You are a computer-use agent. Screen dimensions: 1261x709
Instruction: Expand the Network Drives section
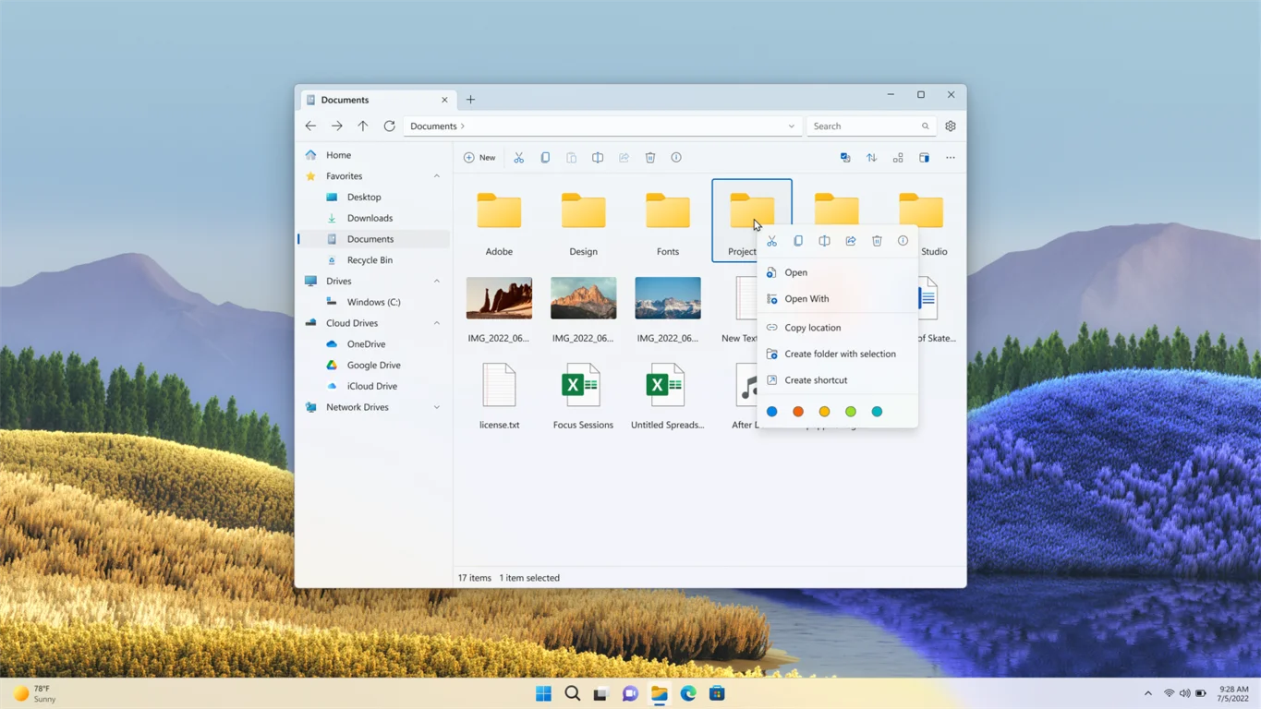coord(436,407)
